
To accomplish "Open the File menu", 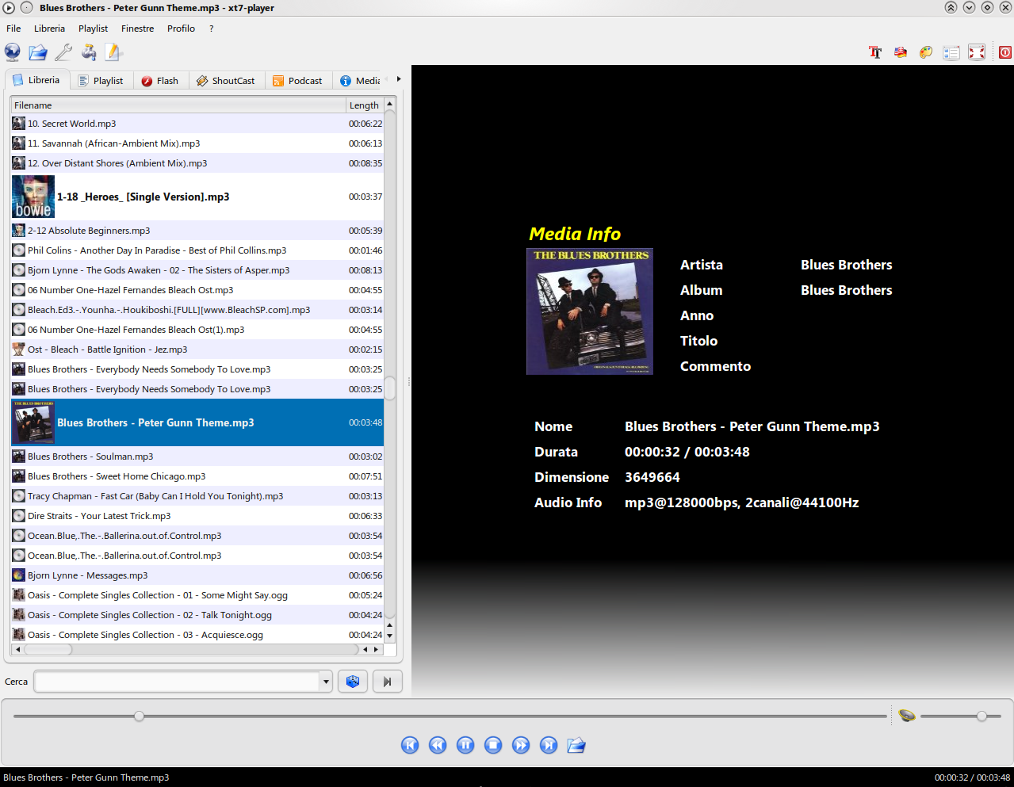I will click(13, 29).
